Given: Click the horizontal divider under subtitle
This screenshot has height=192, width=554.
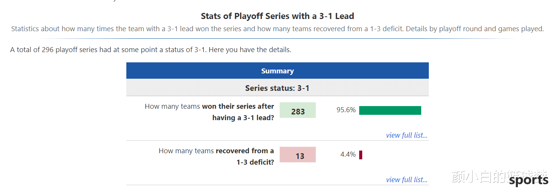Looking at the screenshot, I should pos(277,38).
